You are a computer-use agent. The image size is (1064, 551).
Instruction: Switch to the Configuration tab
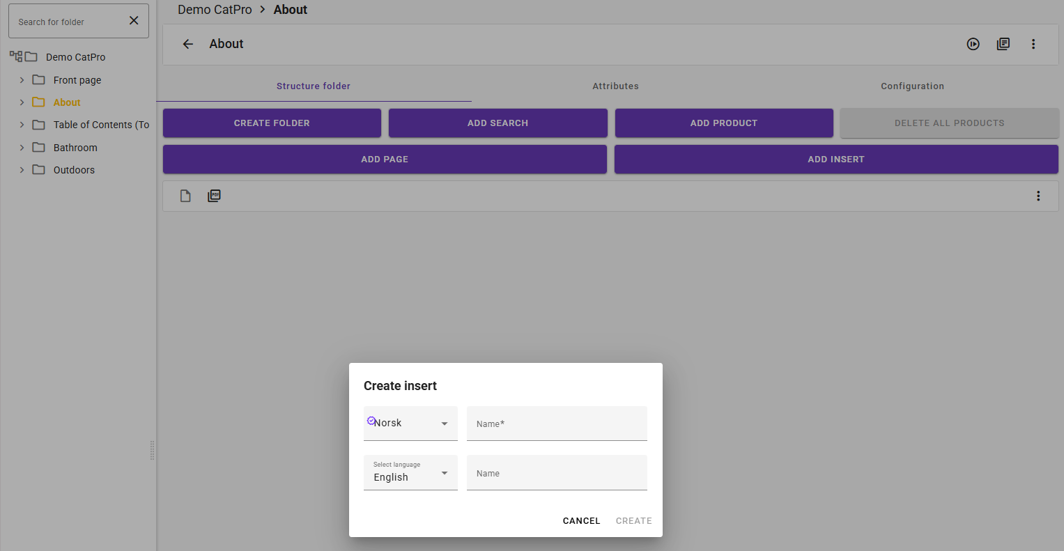coord(912,86)
